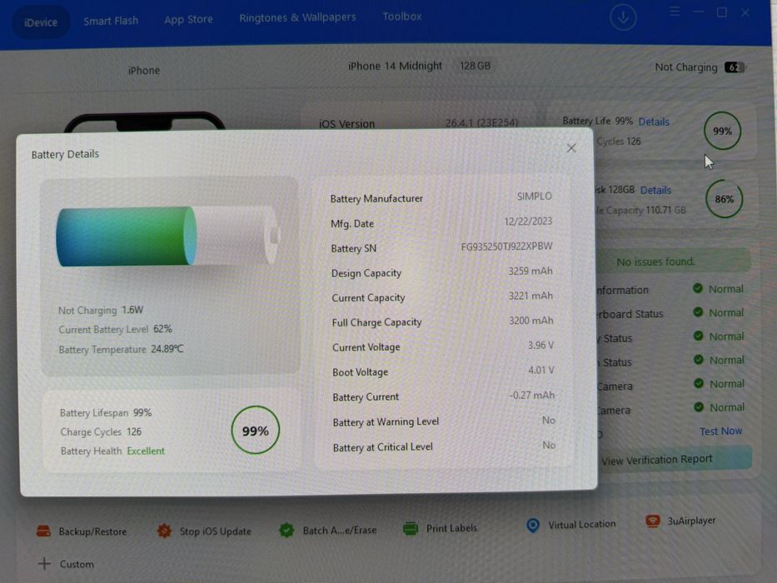The width and height of the screenshot is (777, 583).
Task: Click Charge Cycles 126 in dialog
Action: point(101,431)
